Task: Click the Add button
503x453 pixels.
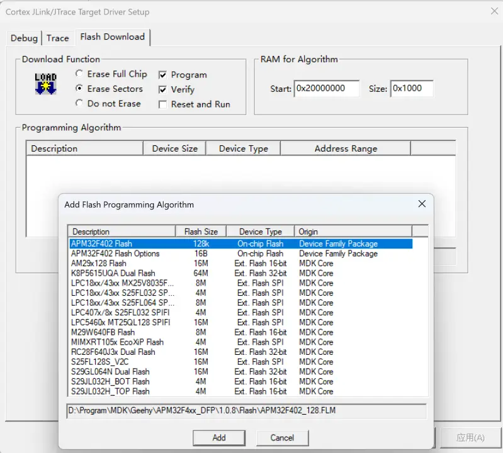Action: (x=219, y=437)
